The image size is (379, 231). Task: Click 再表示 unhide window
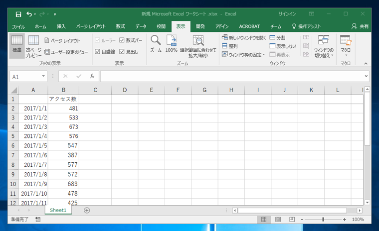coord(279,55)
